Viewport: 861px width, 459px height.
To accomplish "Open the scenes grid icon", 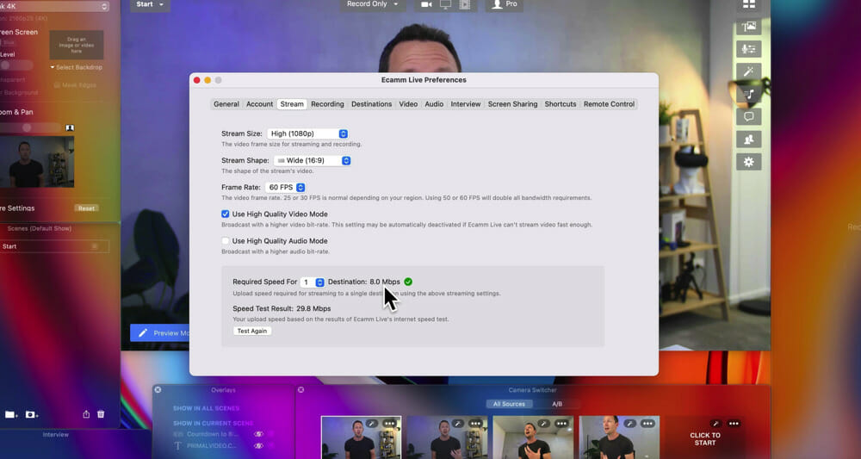I will click(x=749, y=4).
